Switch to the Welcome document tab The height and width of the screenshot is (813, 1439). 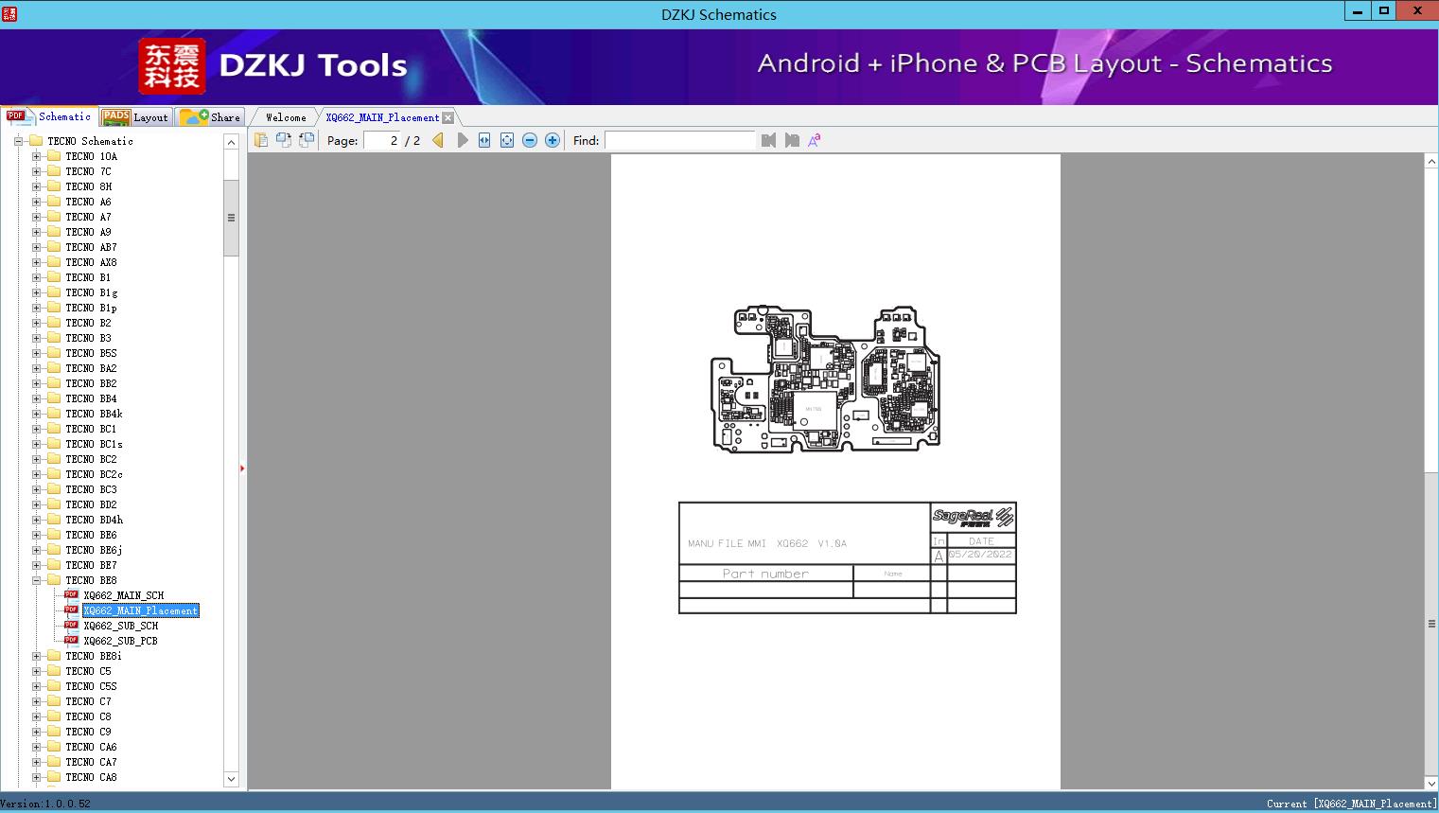(x=285, y=117)
